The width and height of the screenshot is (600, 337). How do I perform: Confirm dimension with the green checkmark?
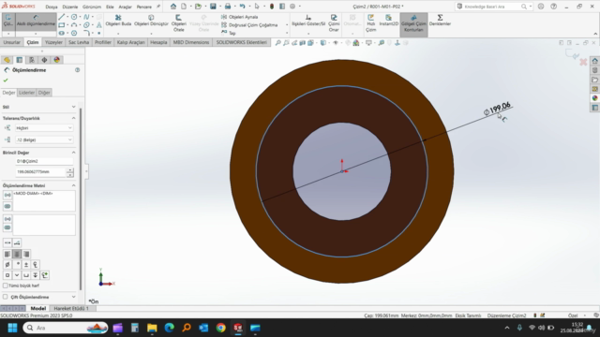pyautogui.click(x=6, y=81)
